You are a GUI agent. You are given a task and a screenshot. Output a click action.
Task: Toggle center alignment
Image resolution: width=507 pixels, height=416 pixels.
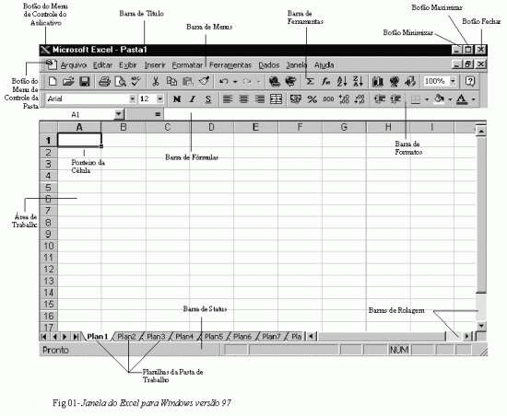click(243, 99)
